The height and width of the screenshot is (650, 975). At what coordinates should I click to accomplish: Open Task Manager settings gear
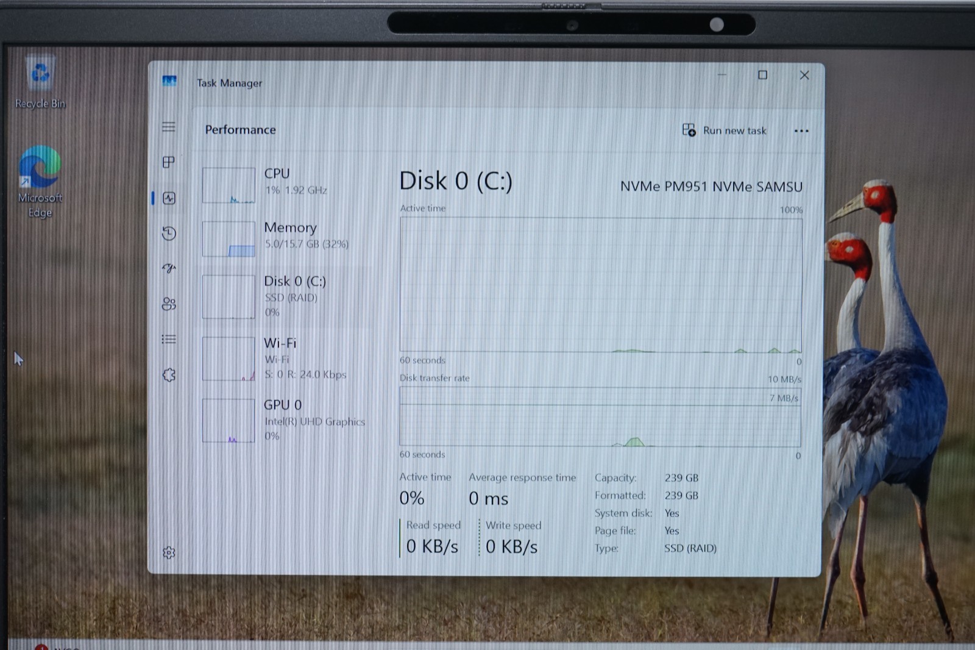(169, 552)
